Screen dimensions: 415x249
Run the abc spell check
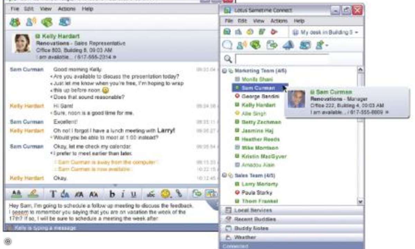151,194
